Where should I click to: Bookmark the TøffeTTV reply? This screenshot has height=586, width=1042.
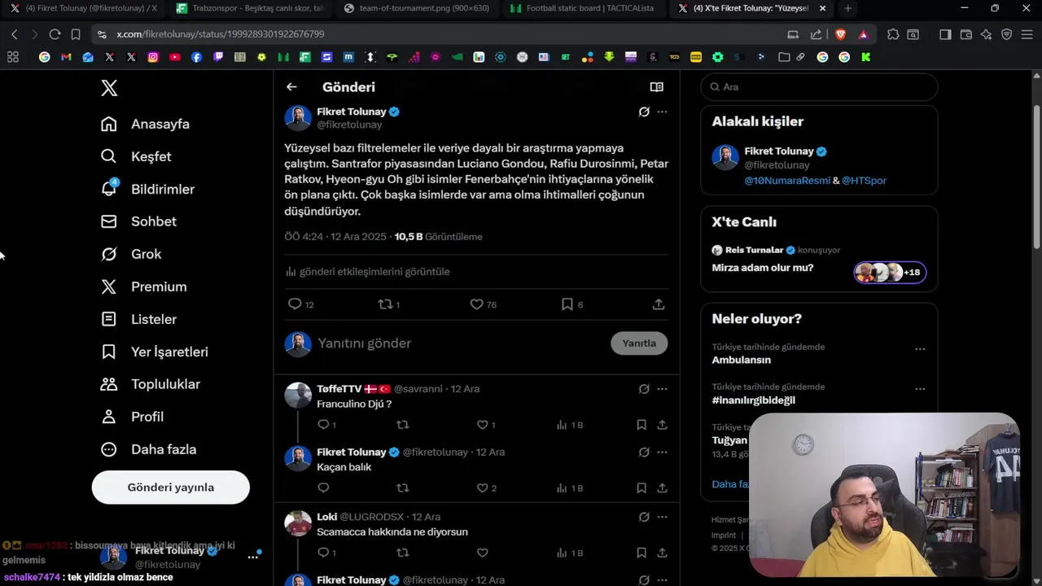click(x=641, y=425)
